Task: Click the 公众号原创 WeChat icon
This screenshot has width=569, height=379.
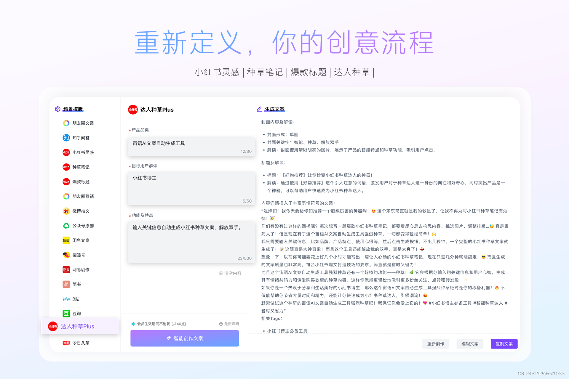Action: (x=66, y=226)
